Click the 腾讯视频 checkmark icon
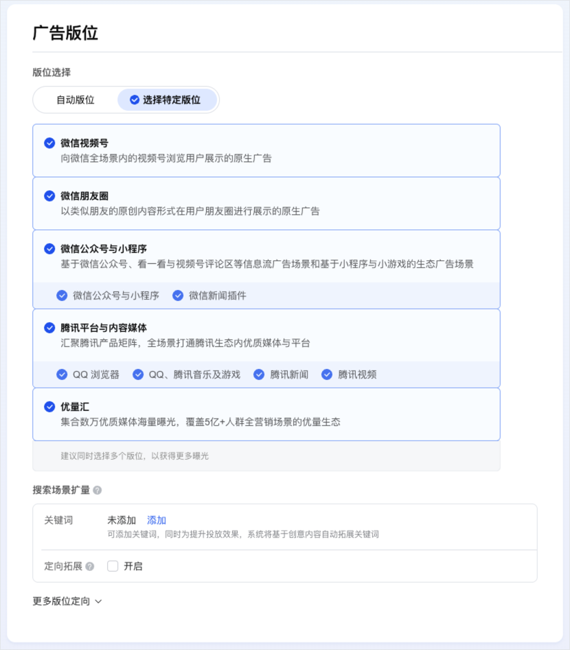This screenshot has width=570, height=650. (327, 374)
